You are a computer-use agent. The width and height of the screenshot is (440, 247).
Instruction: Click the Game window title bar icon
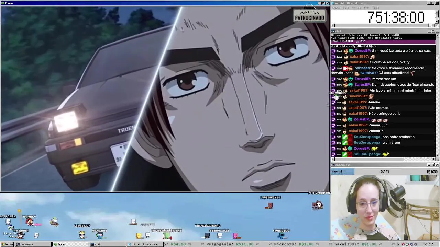(x=3, y=3)
